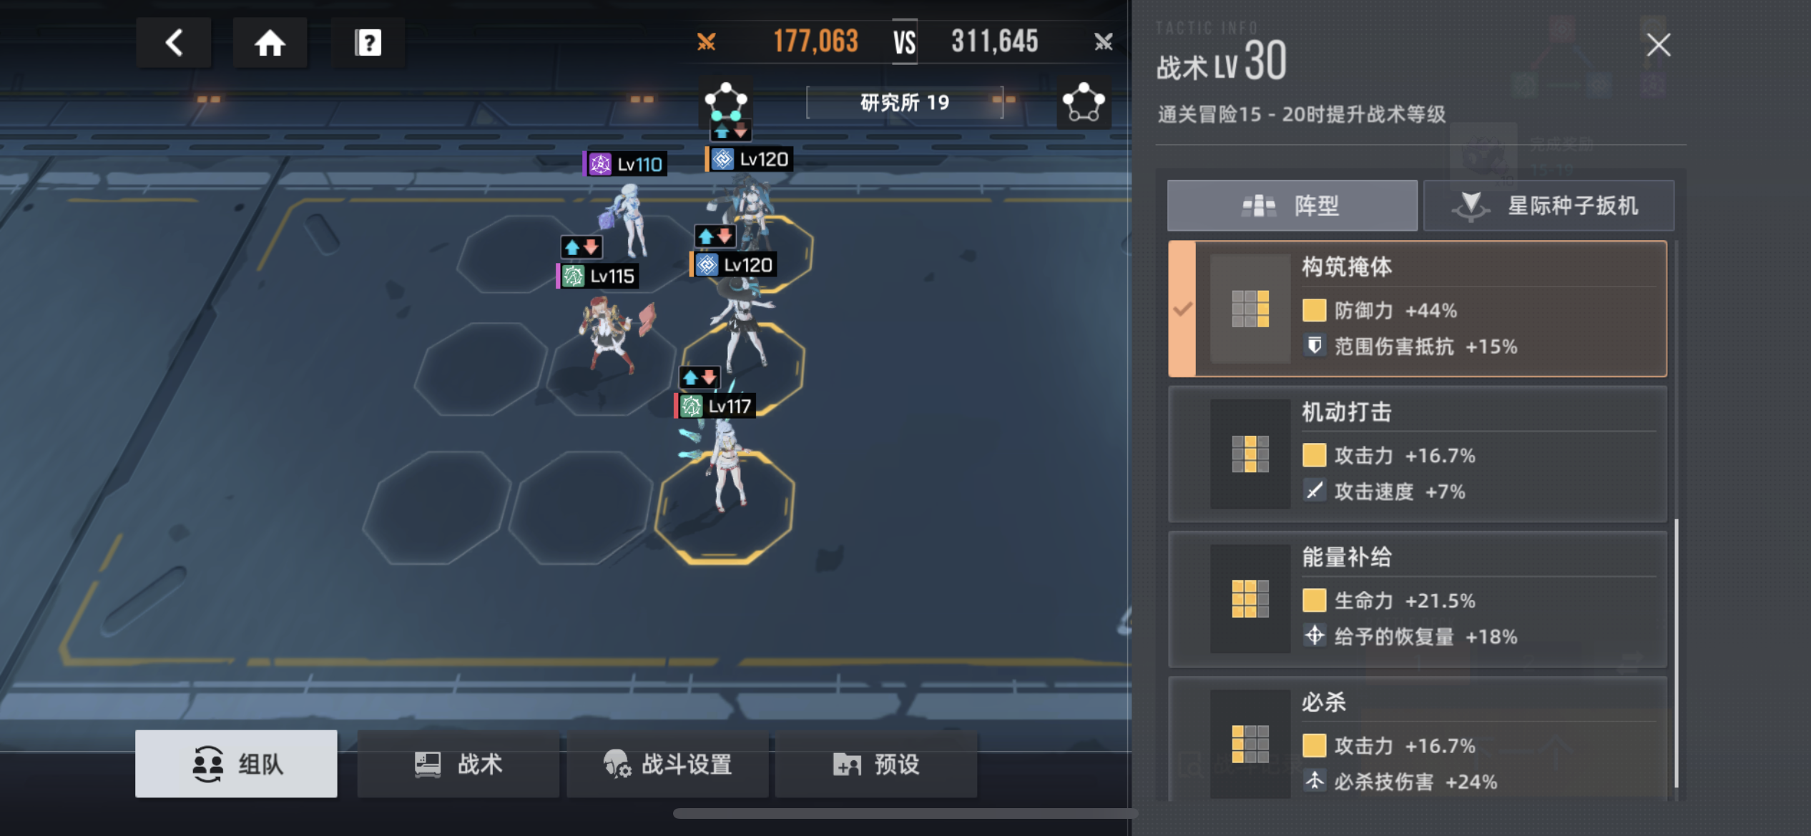The width and height of the screenshot is (1811, 836).
Task: Open the home screen icon
Action: tap(270, 43)
